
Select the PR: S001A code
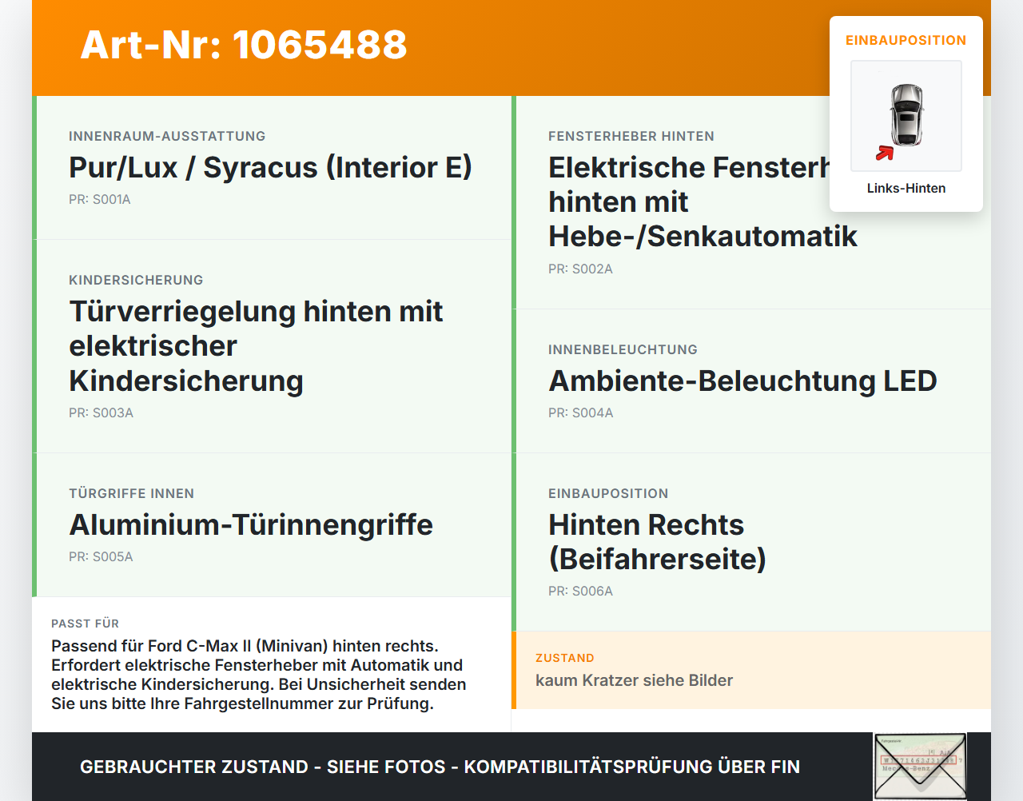click(100, 199)
